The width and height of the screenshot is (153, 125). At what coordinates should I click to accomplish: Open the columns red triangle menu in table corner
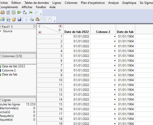coord(61,26)
